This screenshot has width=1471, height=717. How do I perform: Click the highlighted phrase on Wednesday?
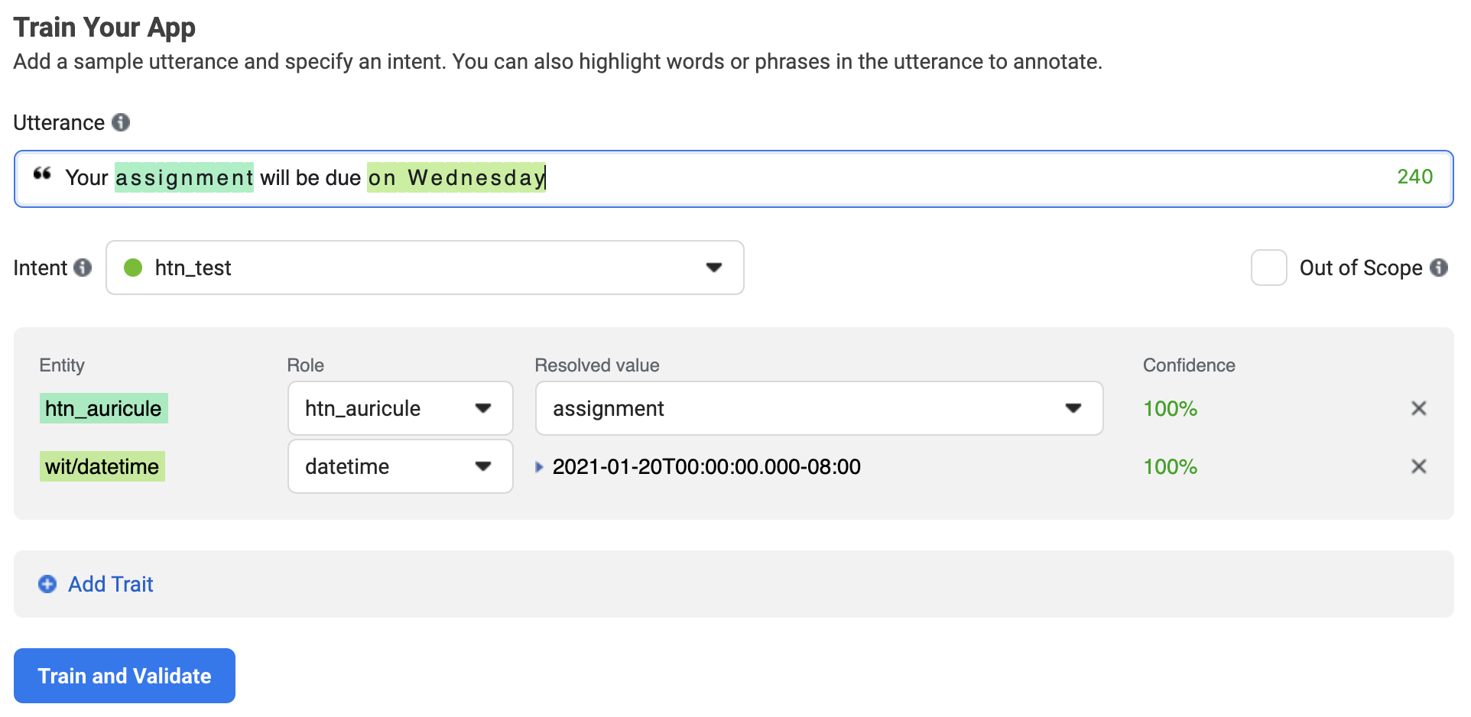[456, 177]
